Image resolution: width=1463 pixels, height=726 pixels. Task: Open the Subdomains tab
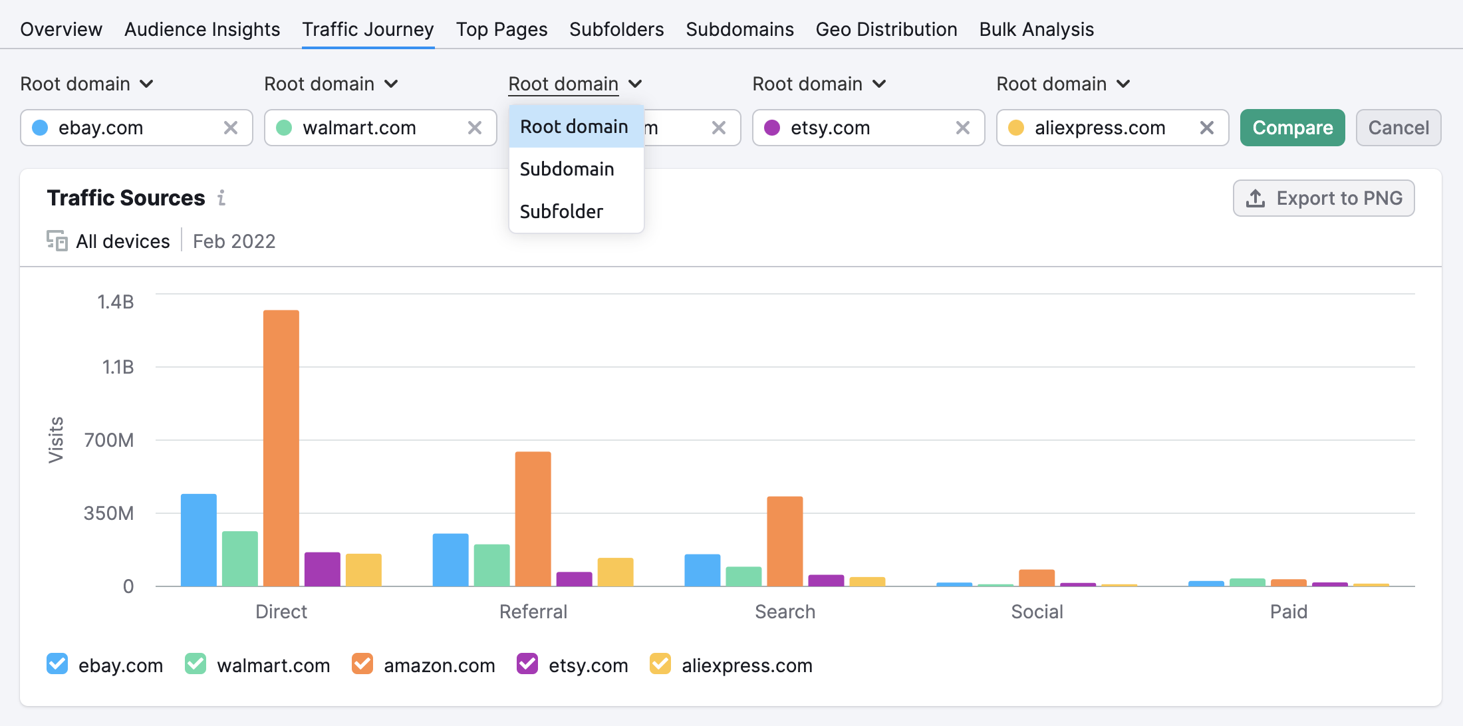pos(739,29)
